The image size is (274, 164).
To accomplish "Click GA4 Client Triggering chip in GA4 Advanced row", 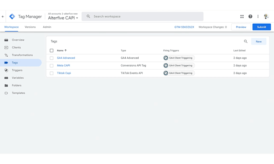I will click(x=179, y=58).
